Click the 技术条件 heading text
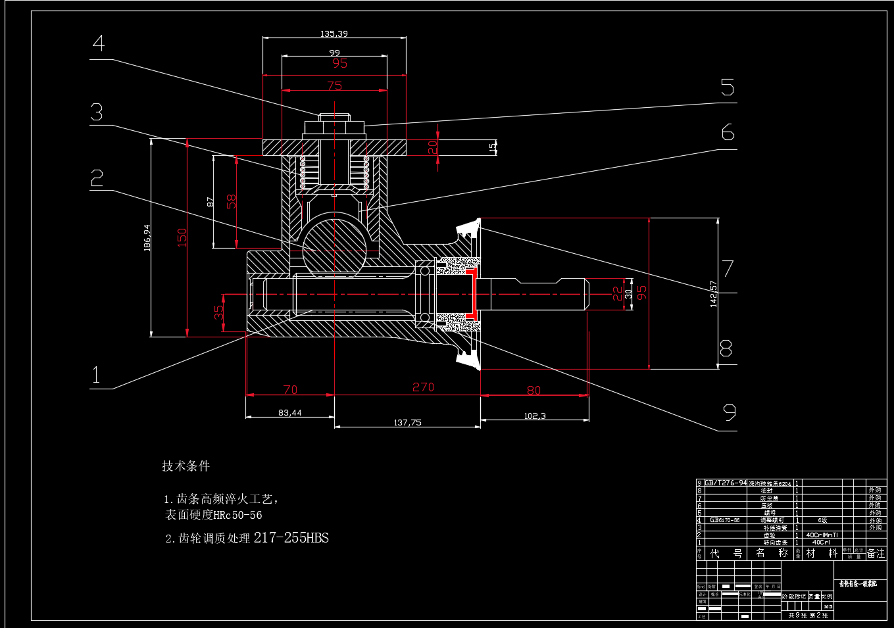894x628 pixels. point(186,466)
